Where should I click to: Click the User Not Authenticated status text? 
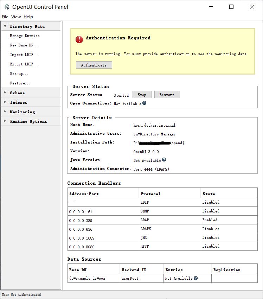21,295
